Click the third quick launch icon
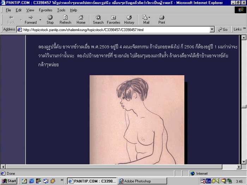 pyautogui.click(x=38, y=181)
